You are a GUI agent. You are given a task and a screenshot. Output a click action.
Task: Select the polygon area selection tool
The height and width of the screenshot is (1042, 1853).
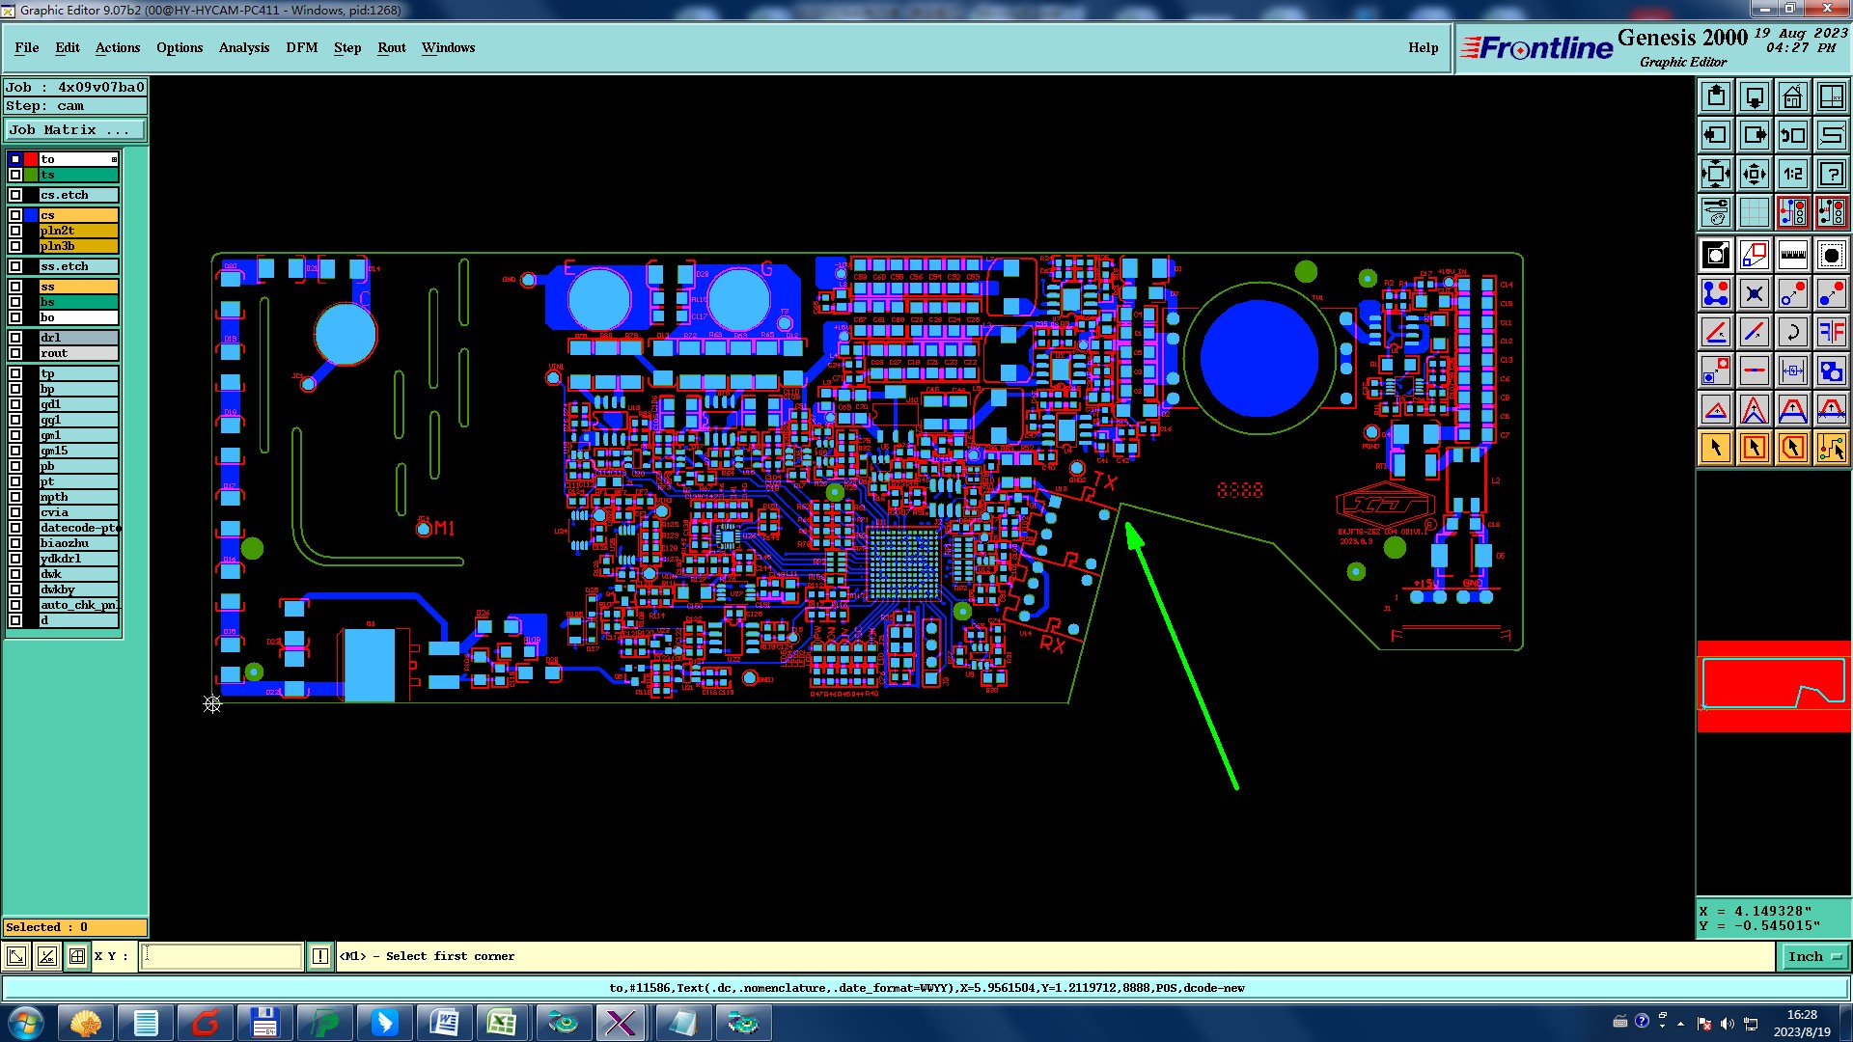[x=1793, y=448]
